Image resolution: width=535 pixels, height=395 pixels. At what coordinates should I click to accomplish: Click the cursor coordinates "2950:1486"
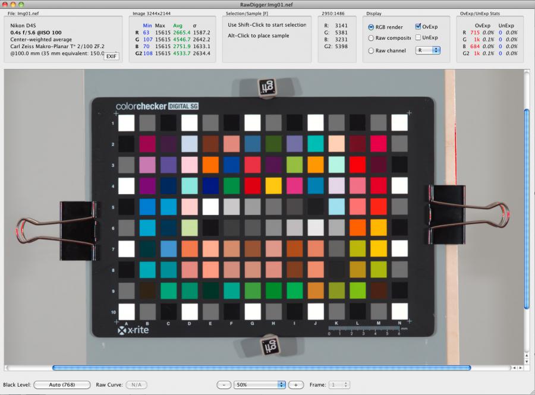coord(333,14)
